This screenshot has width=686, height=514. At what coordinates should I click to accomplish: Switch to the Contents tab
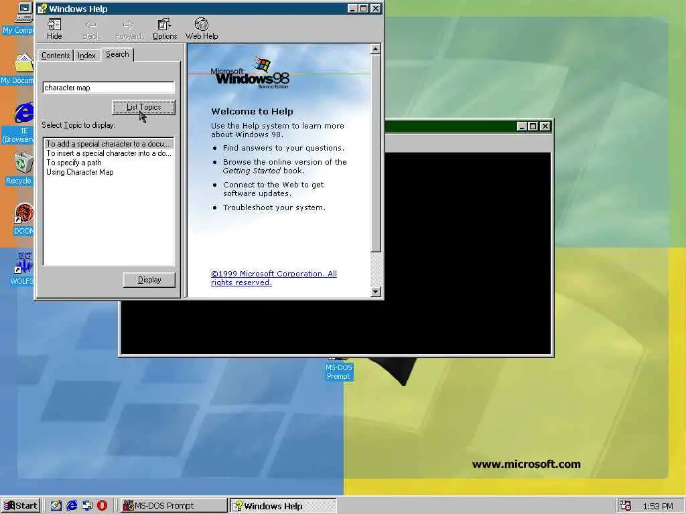coord(56,56)
